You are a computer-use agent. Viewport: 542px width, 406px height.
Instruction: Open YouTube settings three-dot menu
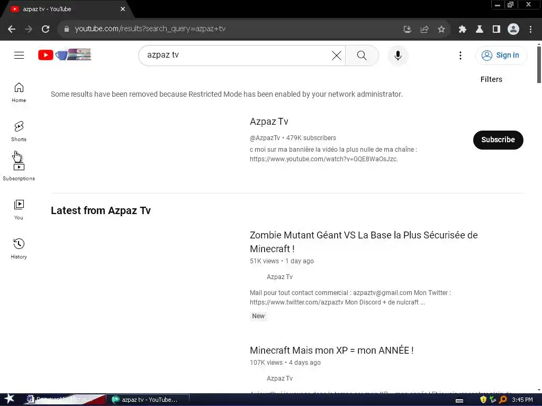(x=460, y=55)
